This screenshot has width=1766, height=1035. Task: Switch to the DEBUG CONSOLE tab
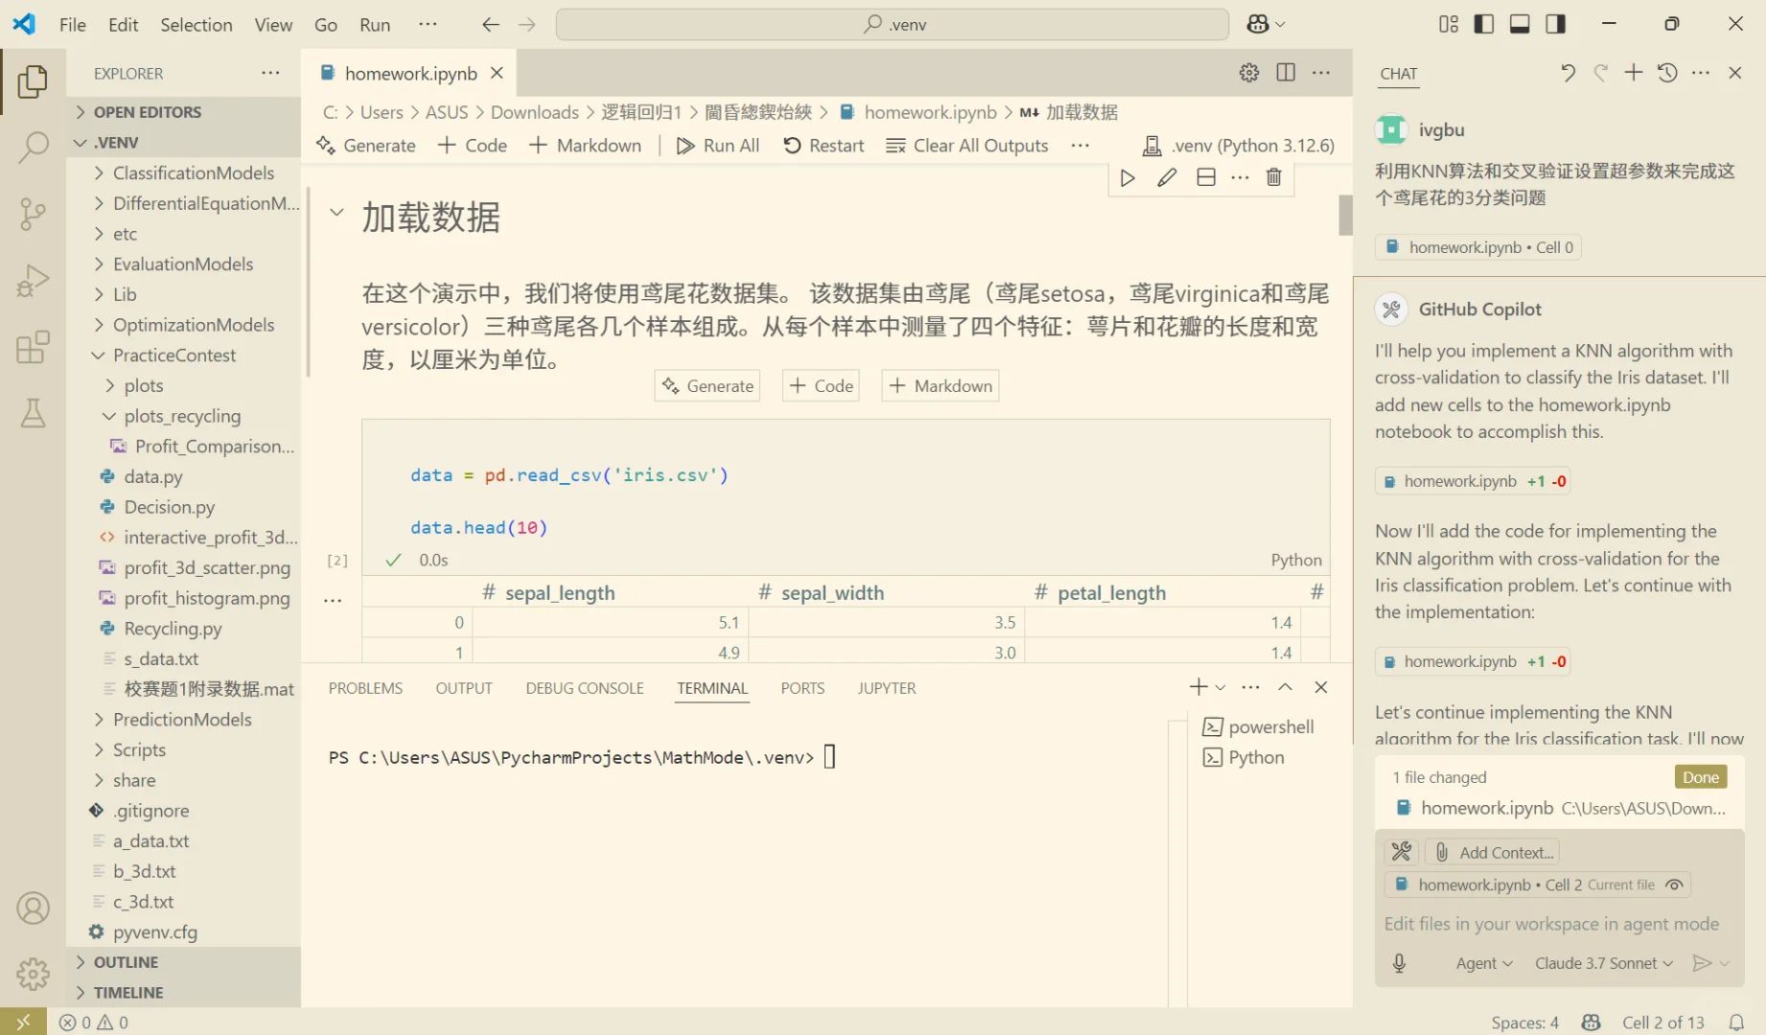(585, 688)
